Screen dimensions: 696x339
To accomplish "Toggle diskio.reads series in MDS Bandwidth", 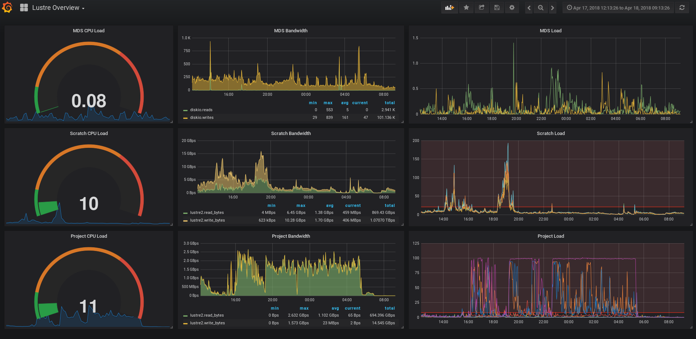I will 201,110.
